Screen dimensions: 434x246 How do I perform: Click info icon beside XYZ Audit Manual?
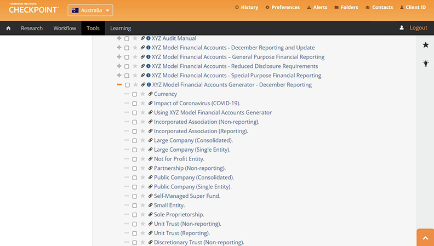(x=149, y=38)
